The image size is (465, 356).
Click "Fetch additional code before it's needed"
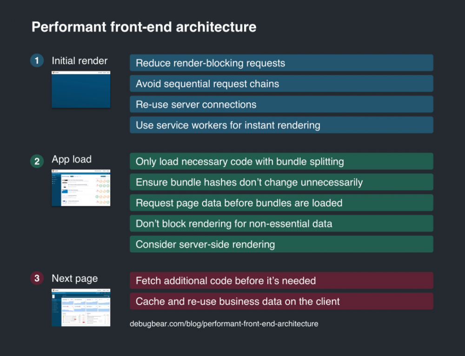[281, 281]
